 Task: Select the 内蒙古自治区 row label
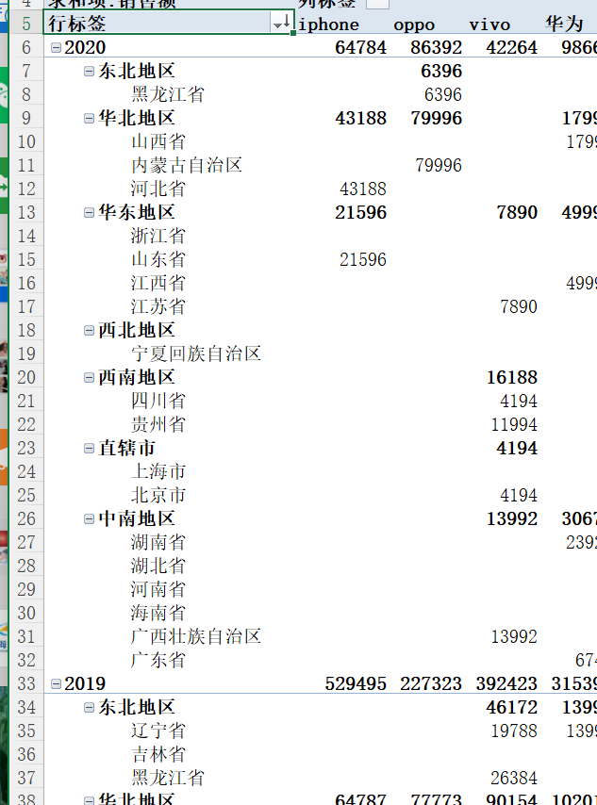(186, 165)
